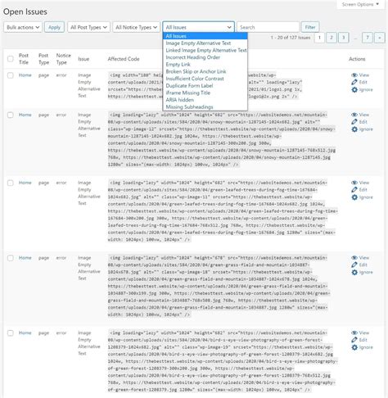Click the Edit pencil icon for the logo1.png row
Screen dimensions: 388x398
click(x=354, y=82)
